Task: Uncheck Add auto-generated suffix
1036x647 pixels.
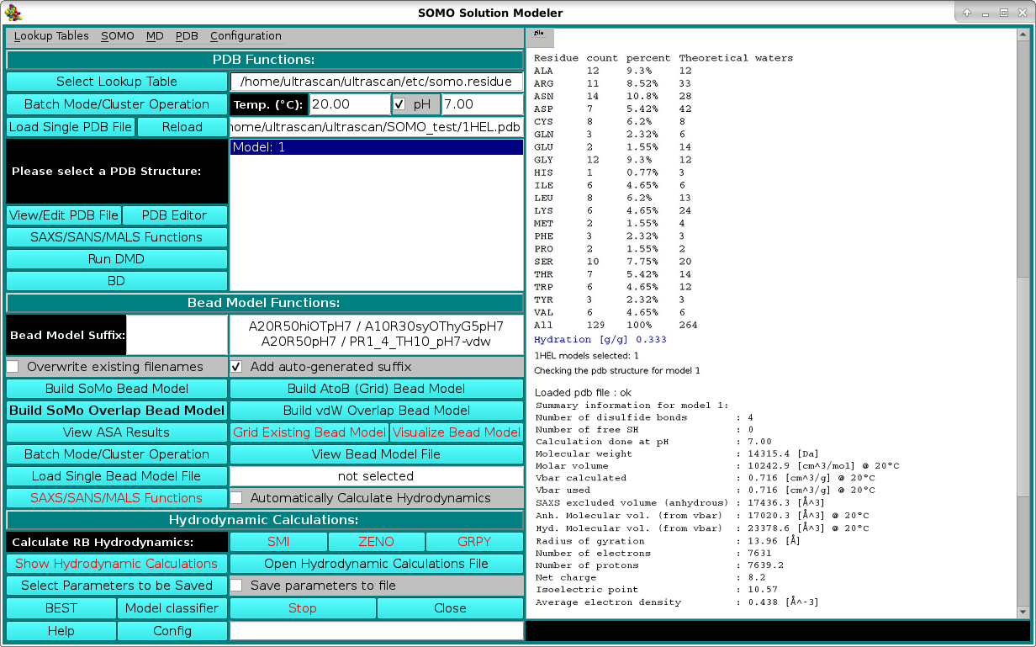Action: [x=237, y=367]
